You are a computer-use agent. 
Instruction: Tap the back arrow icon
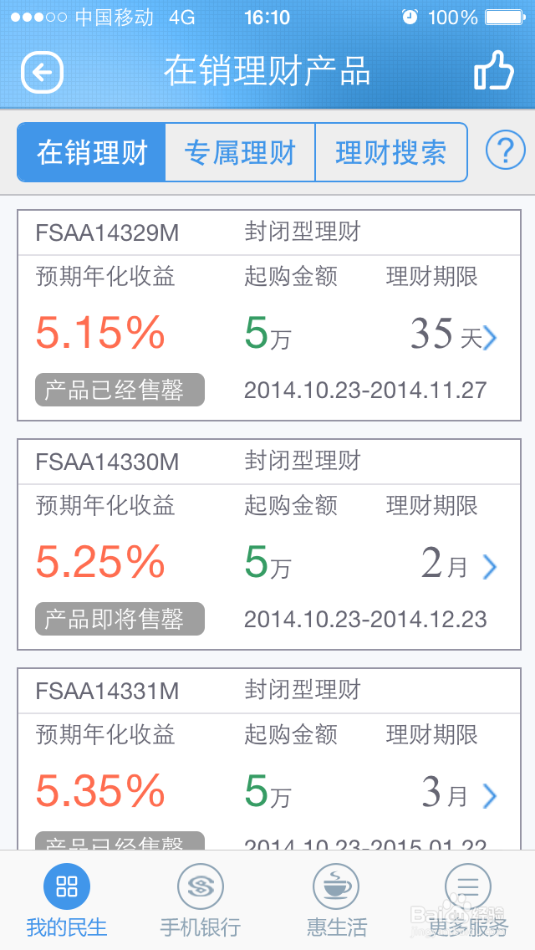click(43, 73)
